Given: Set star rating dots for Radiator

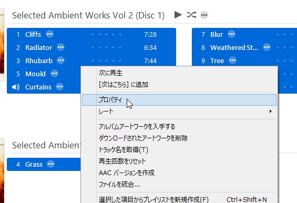Looking at the screenshot, I should (x=106, y=47).
